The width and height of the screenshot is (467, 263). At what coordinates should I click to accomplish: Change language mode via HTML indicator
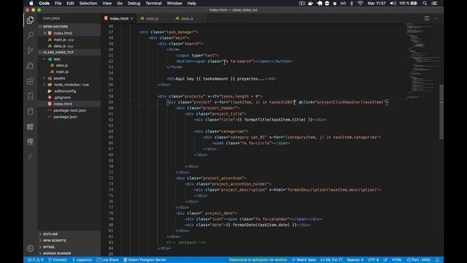(x=397, y=260)
